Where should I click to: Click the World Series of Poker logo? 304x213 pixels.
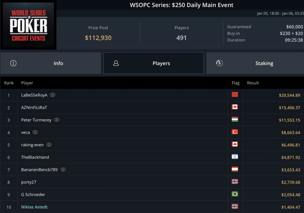[x=28, y=25]
